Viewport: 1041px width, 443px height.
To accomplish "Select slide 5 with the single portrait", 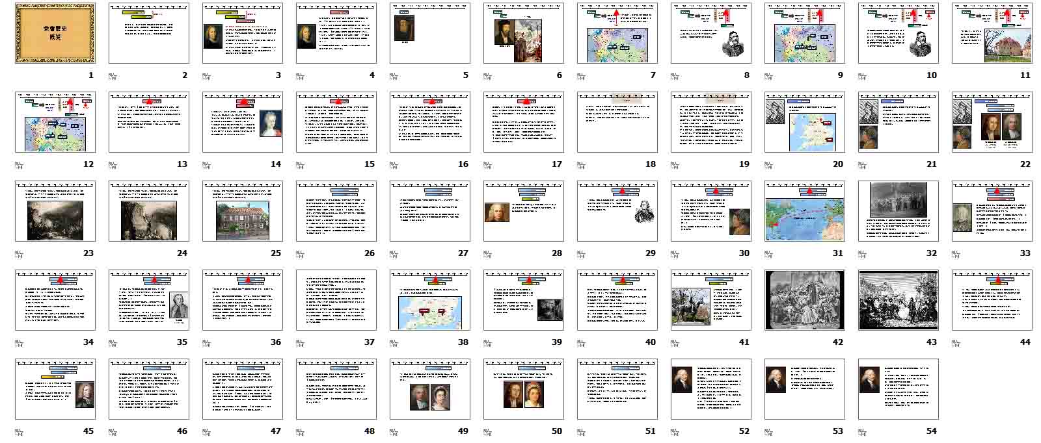I will point(429,33).
